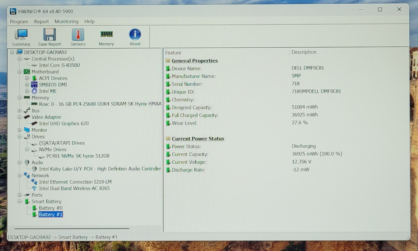Expand the ACPI Devices node

(27, 78)
